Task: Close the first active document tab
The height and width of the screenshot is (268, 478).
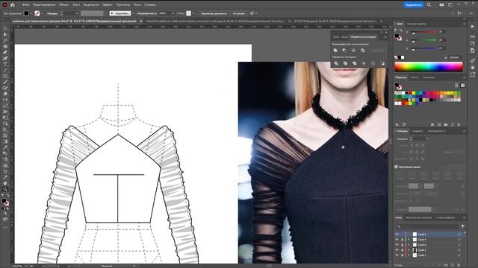Action: click(x=141, y=22)
